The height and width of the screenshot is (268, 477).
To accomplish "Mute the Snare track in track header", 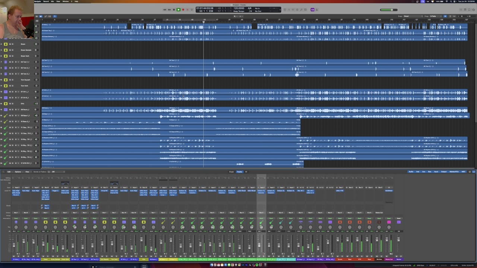I will (x=10, y=44).
